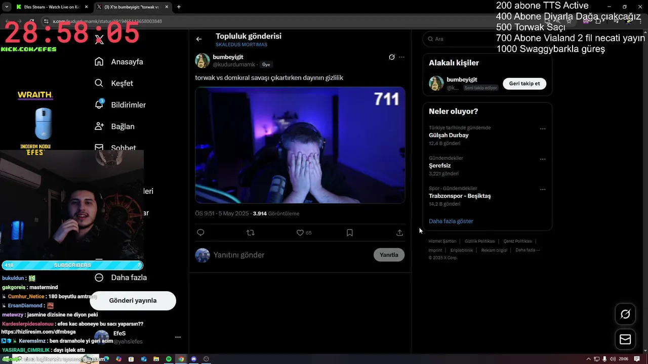
Task: Expand the footer Daha fazla menu
Action: [528, 250]
